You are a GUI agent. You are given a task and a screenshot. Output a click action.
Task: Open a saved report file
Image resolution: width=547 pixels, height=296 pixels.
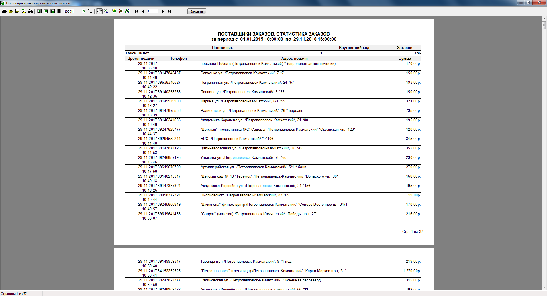[11, 11]
